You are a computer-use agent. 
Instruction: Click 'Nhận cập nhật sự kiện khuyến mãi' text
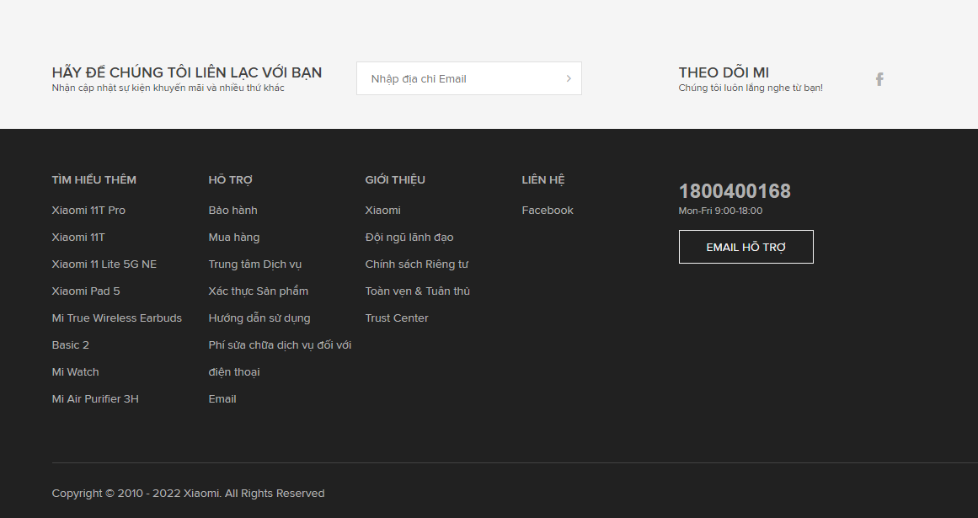(168, 88)
